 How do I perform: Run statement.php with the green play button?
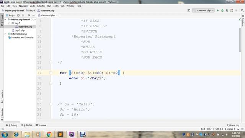[x=218, y=10]
